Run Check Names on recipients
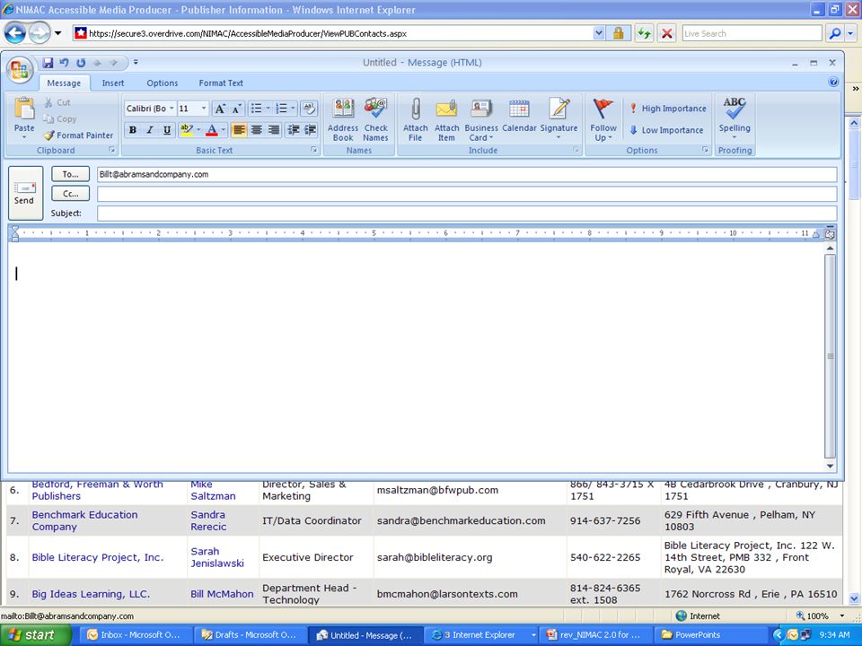 pos(376,119)
